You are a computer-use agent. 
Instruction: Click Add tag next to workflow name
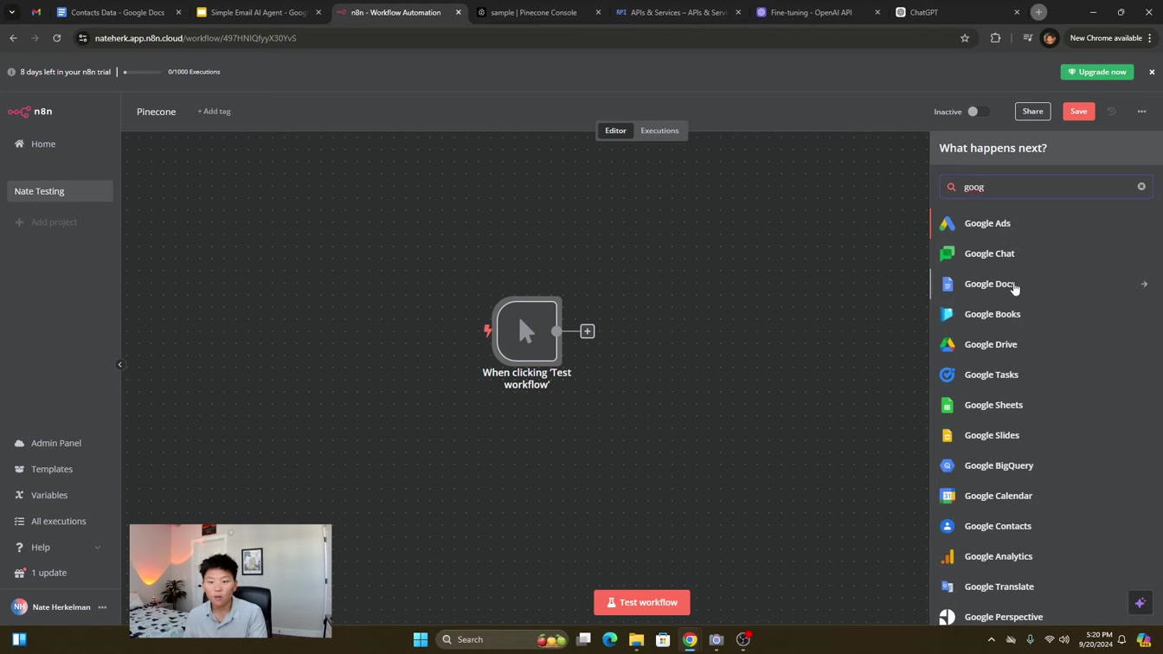(214, 112)
